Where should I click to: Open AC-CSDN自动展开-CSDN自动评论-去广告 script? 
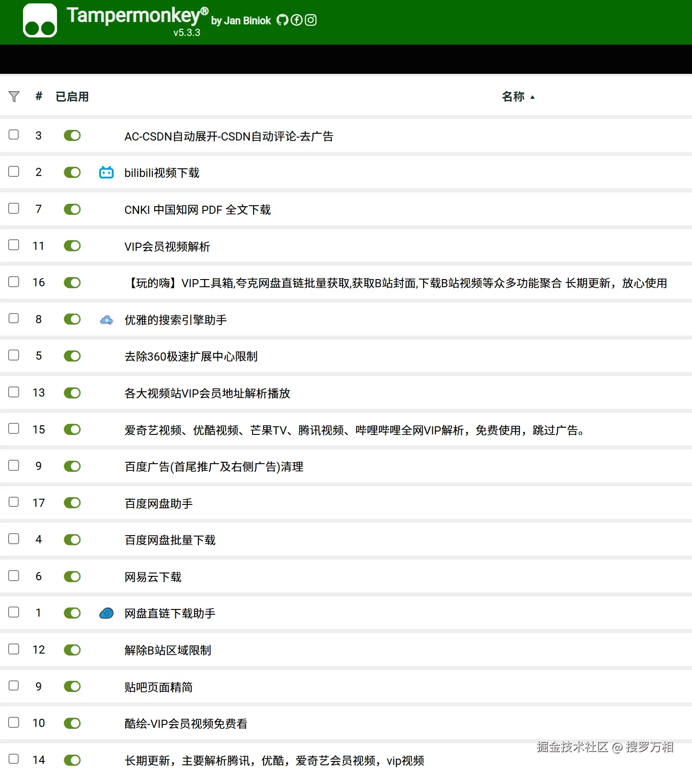coord(229,137)
